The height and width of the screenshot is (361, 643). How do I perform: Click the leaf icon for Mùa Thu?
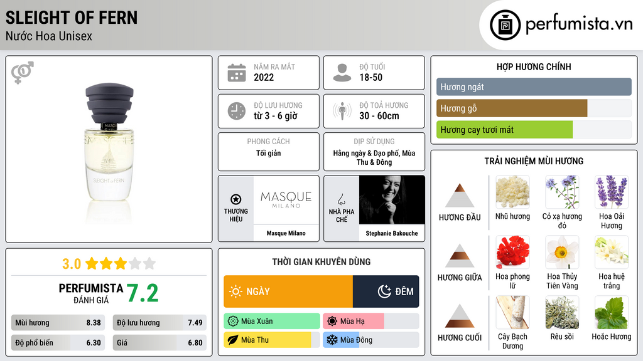233,340
